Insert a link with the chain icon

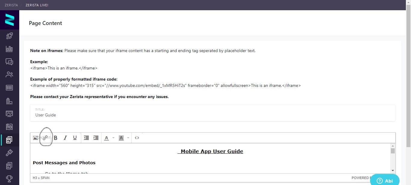point(45,138)
